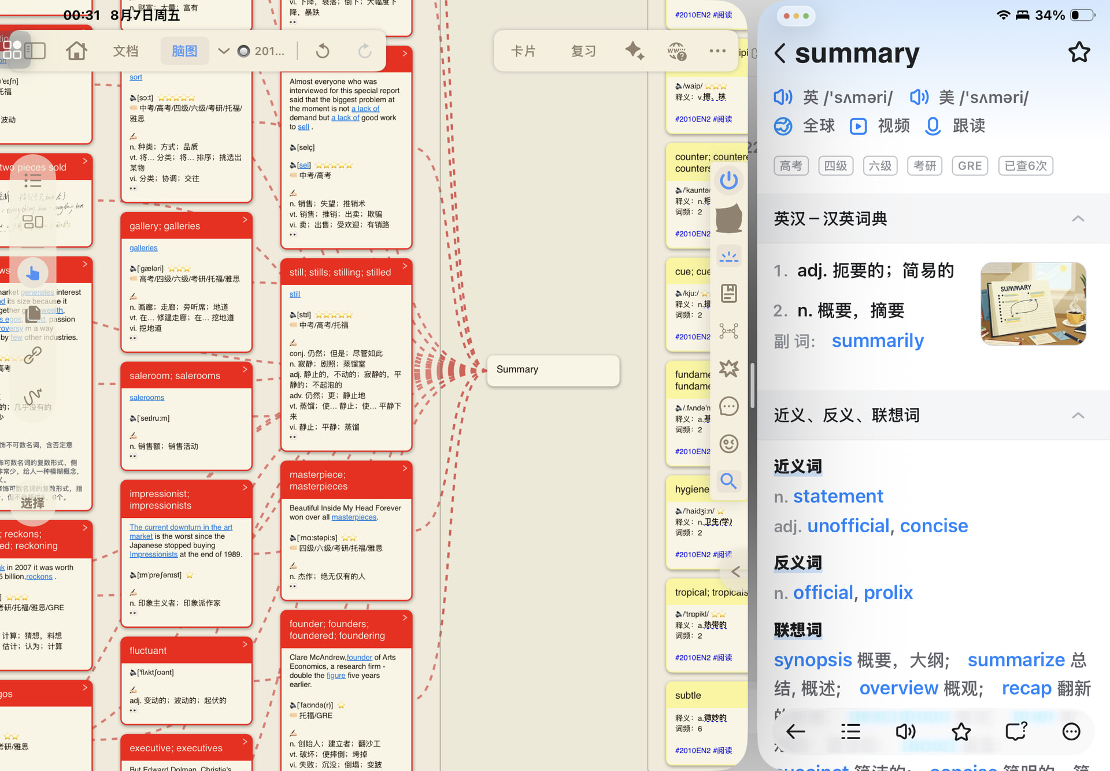This screenshot has width=1110, height=771.
Task: Collapse the 英汉－汉英词典 section
Action: pos(1078,218)
